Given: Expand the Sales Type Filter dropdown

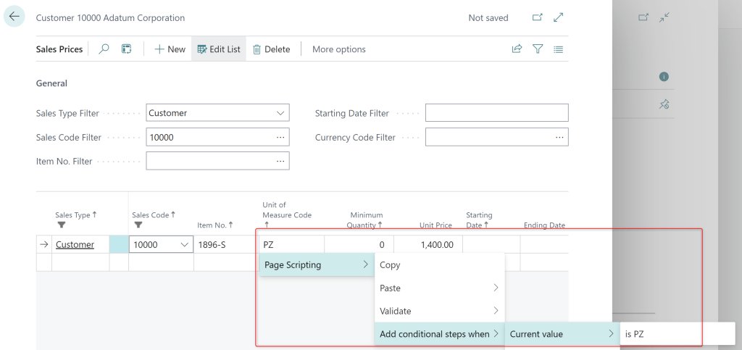Looking at the screenshot, I should pyautogui.click(x=280, y=113).
